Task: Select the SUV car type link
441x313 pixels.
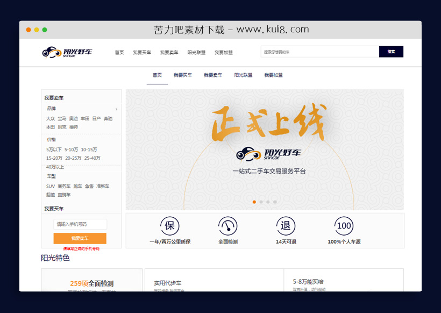Action: pos(49,186)
